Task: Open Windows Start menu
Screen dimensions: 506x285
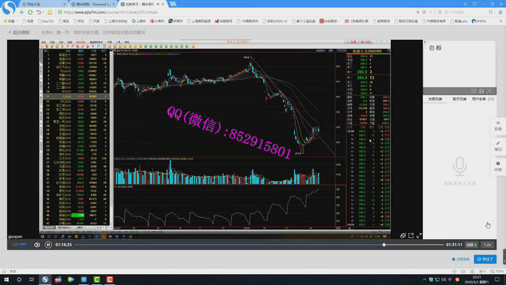Action: 6,278
